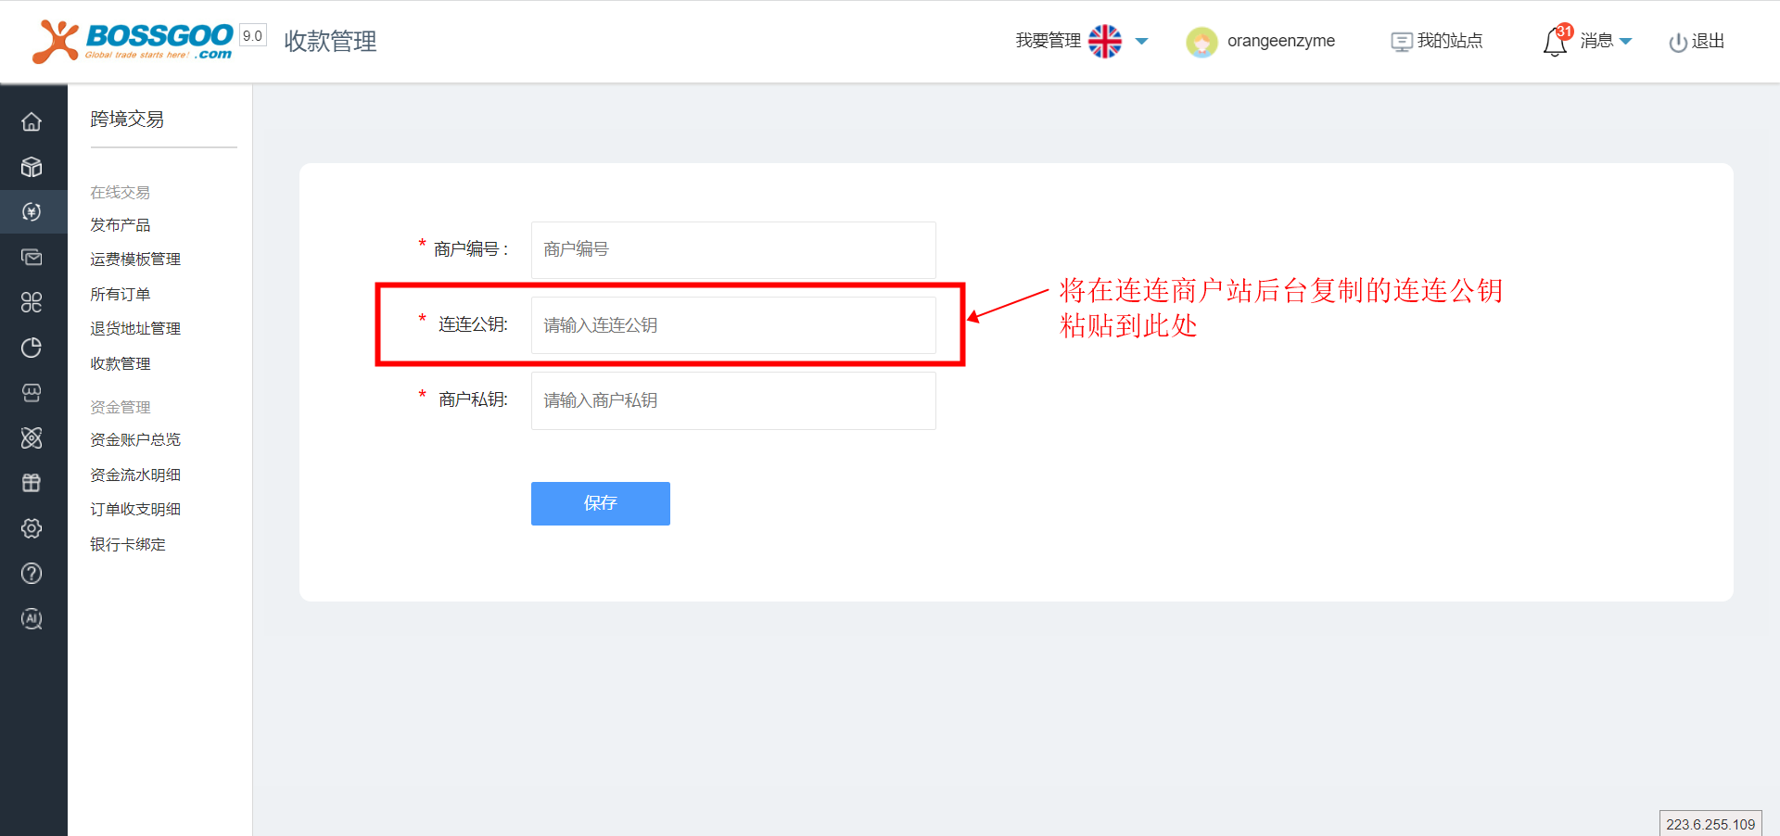The width and height of the screenshot is (1780, 836).
Task: Click the UK flag language icon
Action: pyautogui.click(x=1105, y=41)
